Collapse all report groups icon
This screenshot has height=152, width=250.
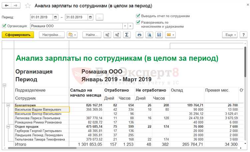[x=107, y=35]
